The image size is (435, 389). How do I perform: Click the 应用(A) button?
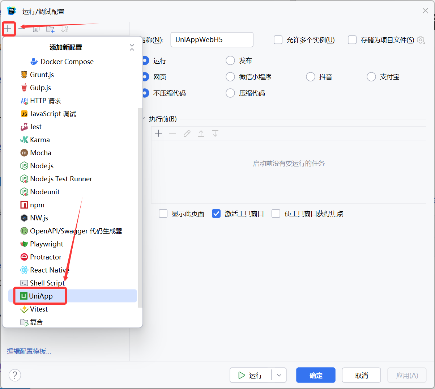[x=407, y=375]
